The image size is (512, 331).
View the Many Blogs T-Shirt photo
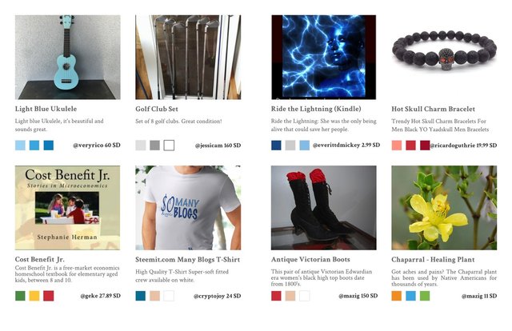tap(188, 208)
